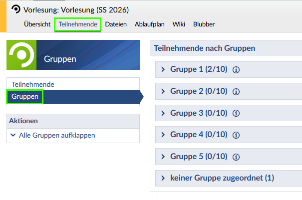Viewport: 302px width, 200px height.
Task: View info icon for Gruppe 5
Action: tap(237, 157)
